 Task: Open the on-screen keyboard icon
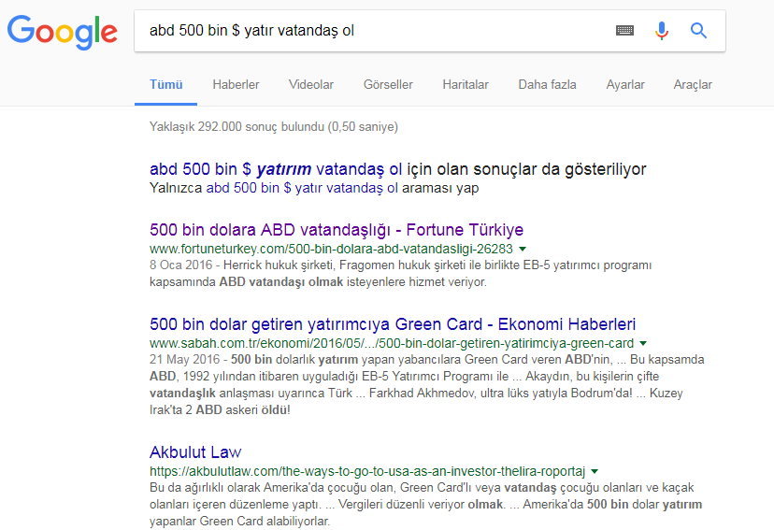625,31
